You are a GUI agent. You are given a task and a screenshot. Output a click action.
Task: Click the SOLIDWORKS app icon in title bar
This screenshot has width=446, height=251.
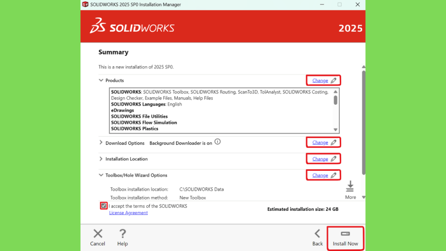tap(85, 4)
